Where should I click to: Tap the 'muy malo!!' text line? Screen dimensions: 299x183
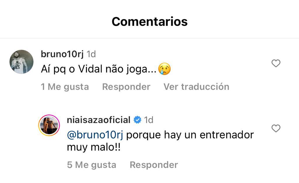(94, 147)
